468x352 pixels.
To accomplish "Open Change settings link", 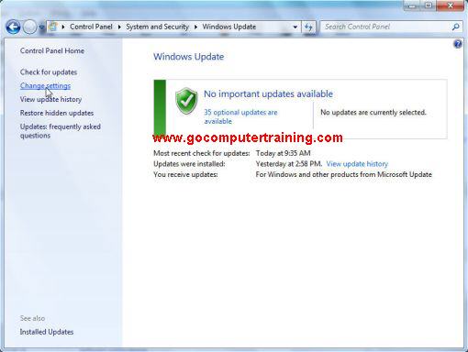I will click(45, 86).
